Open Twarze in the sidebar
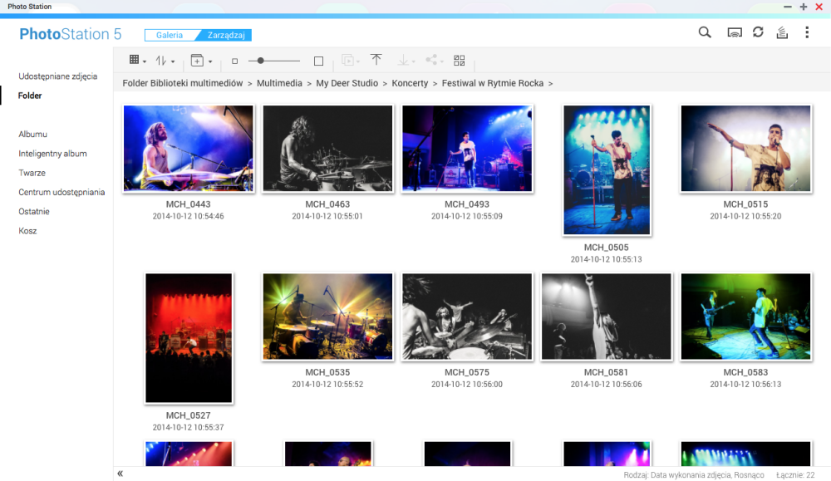The width and height of the screenshot is (831, 481). click(32, 173)
